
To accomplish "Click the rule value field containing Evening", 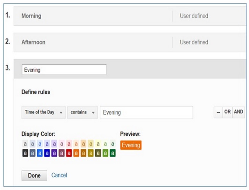I will (x=146, y=112).
